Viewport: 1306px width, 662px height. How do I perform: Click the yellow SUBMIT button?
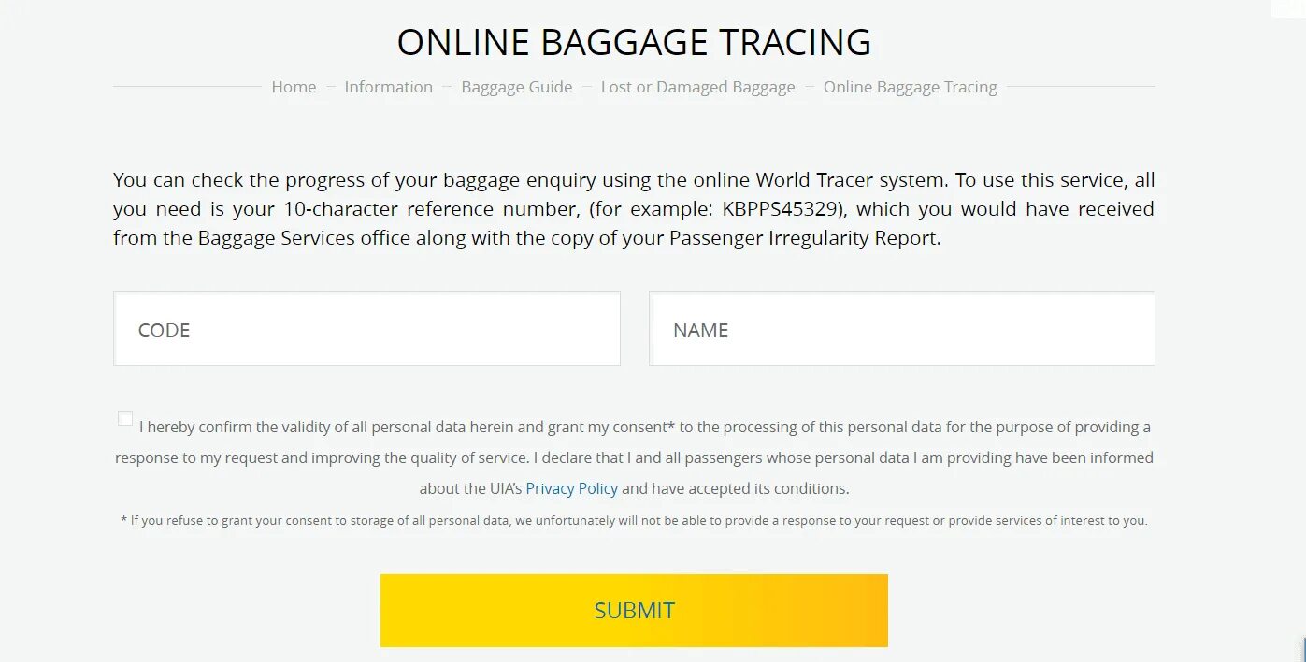coord(634,611)
